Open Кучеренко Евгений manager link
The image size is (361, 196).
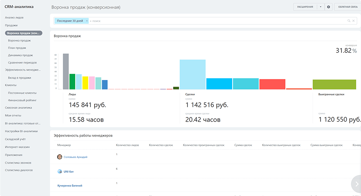(x=70, y=186)
